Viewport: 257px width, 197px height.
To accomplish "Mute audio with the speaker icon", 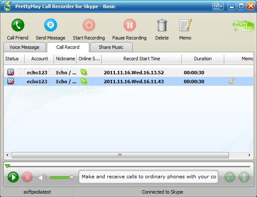I will [x=42, y=177].
